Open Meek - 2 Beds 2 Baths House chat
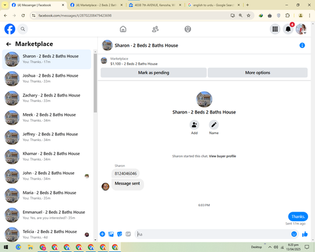This screenshot has width=315, height=252. click(x=47, y=118)
